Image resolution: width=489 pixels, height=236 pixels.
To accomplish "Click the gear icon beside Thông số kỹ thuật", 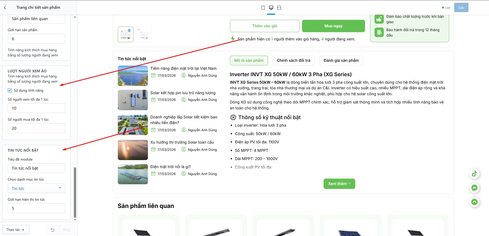I will (233, 117).
